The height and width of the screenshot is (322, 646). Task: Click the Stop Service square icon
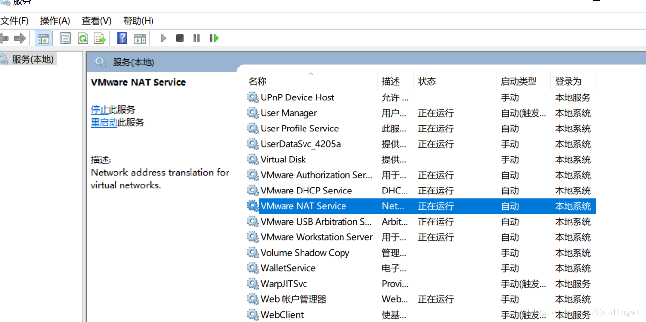(180, 38)
